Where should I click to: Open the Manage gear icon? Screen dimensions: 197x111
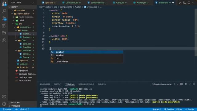[x=4, y=104]
